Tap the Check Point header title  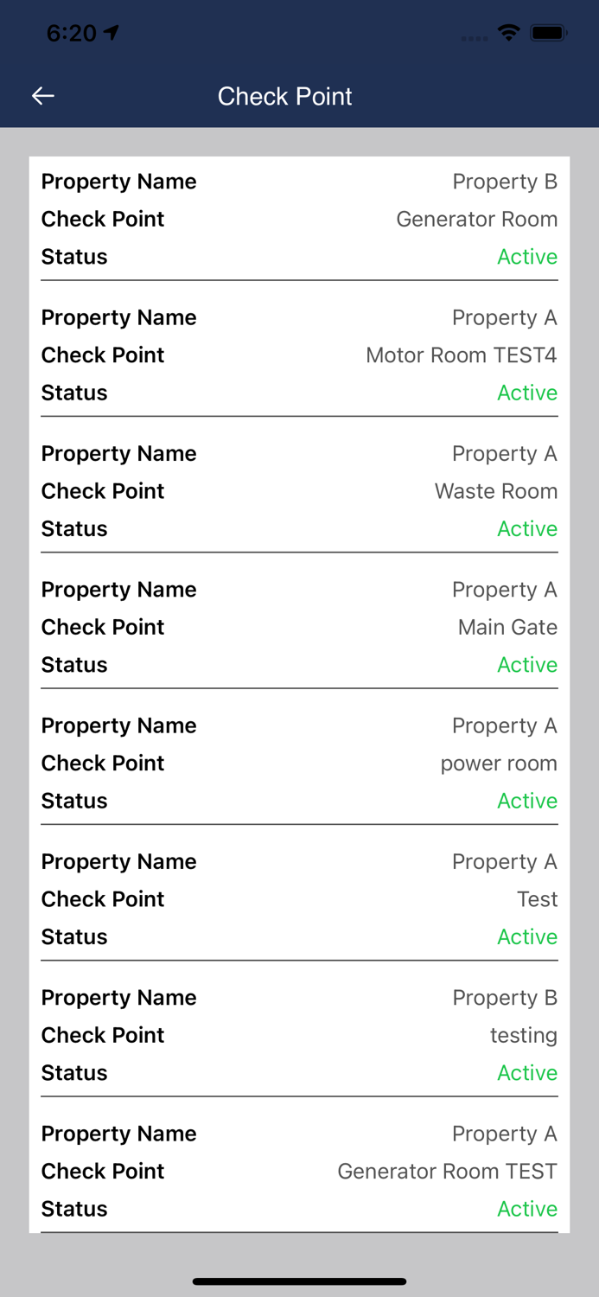(x=284, y=96)
